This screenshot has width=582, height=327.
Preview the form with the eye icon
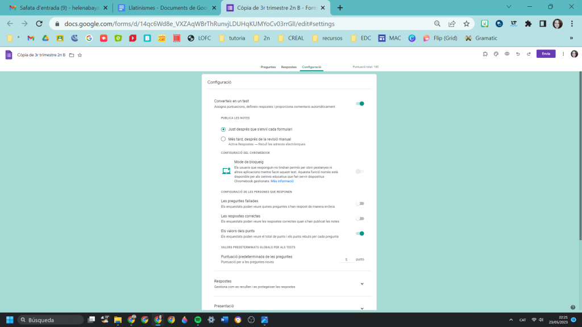(506, 54)
